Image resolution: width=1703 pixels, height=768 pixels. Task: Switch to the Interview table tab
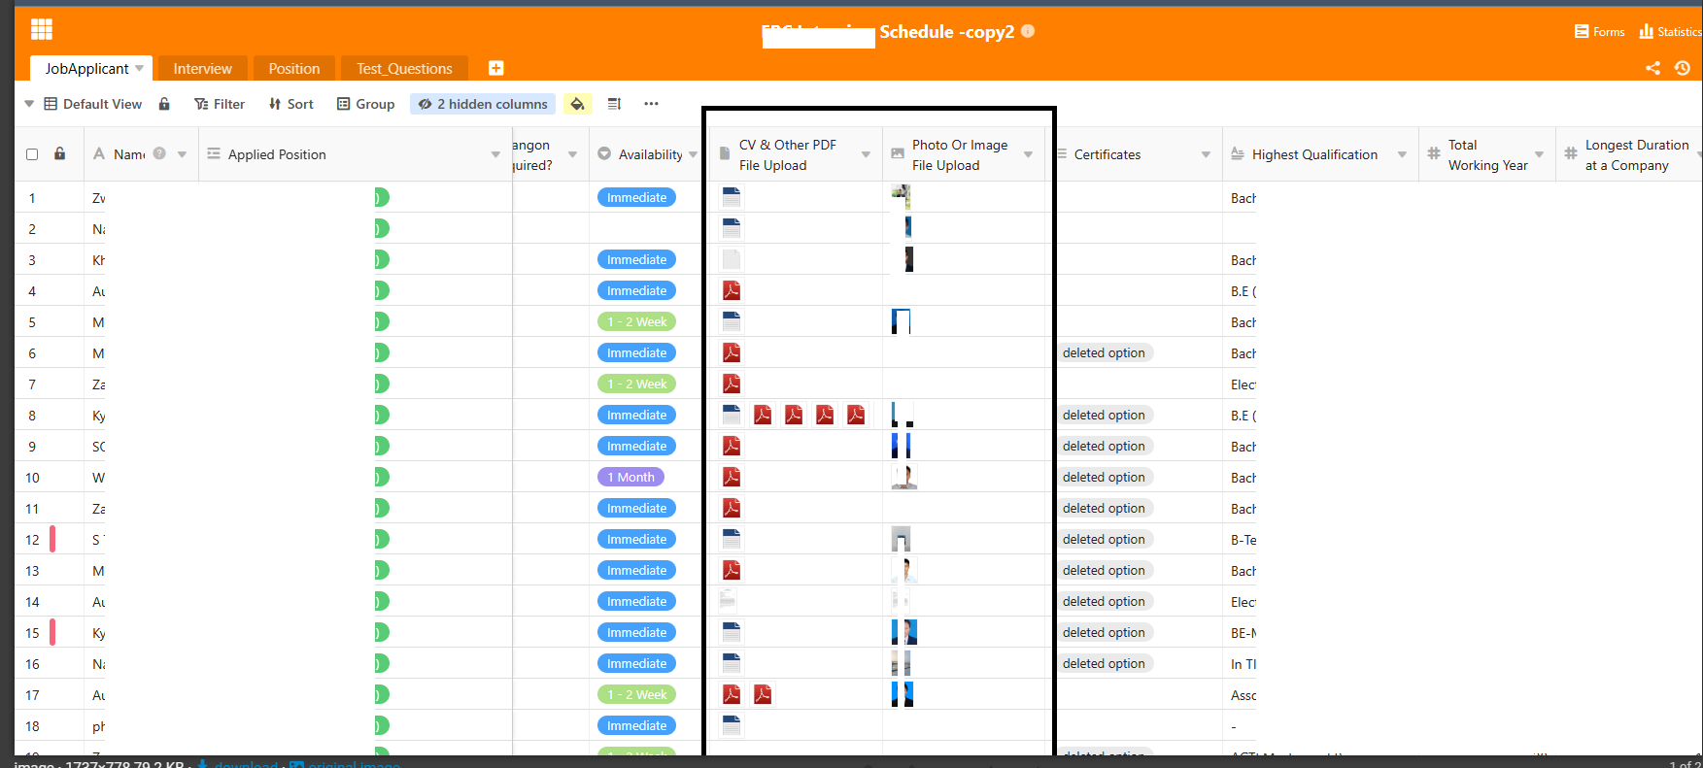click(202, 69)
